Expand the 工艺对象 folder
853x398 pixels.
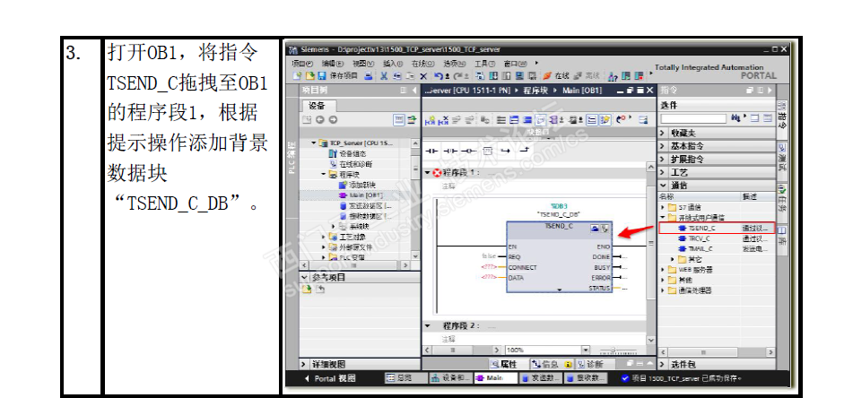coord(323,237)
